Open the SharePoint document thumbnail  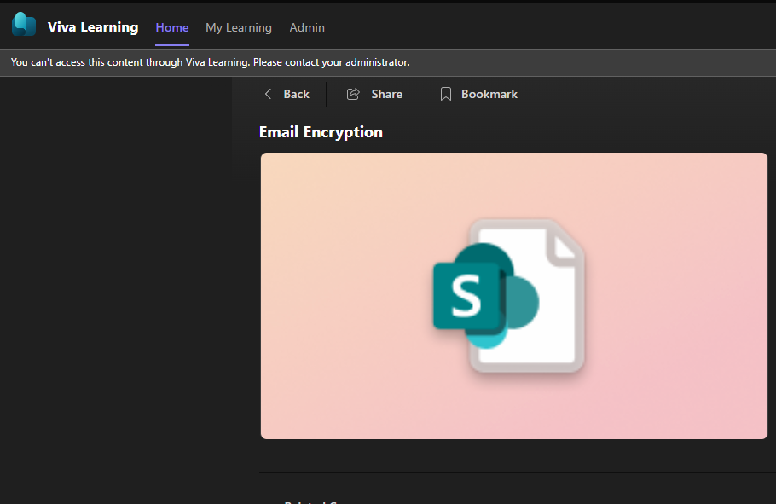click(513, 296)
